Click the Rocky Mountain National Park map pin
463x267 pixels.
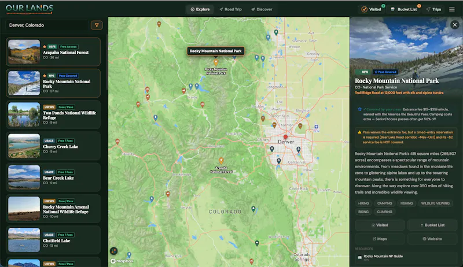[216, 62]
